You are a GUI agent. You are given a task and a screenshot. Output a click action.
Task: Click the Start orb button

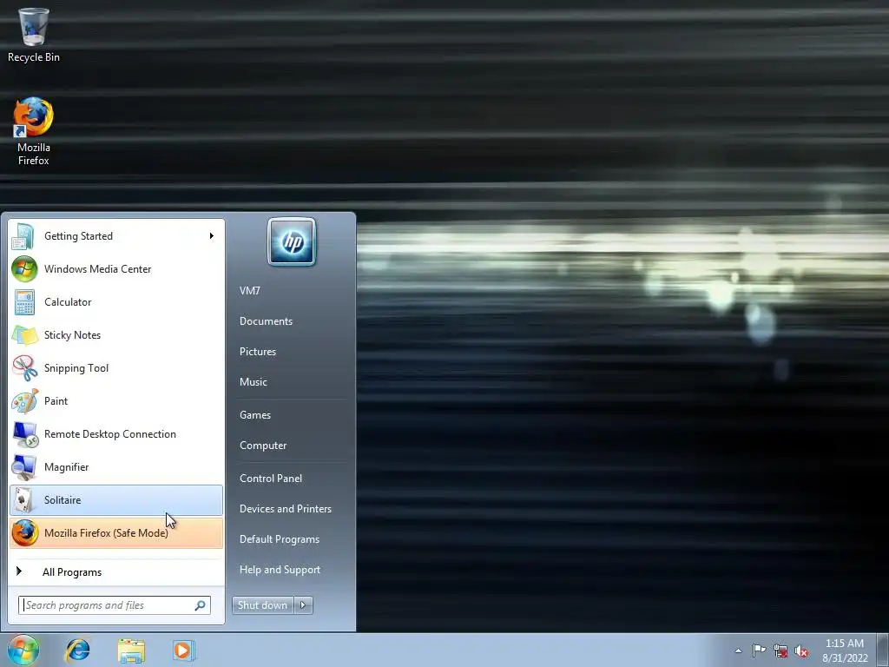click(x=23, y=650)
